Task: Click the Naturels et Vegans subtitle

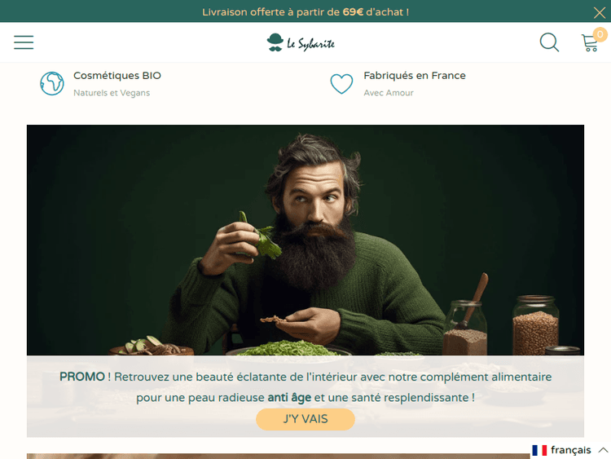Action: click(x=112, y=93)
